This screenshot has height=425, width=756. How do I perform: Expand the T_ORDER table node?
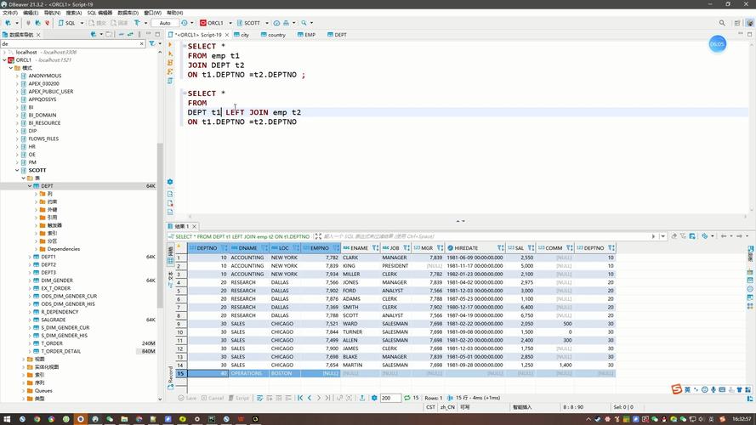pos(30,343)
